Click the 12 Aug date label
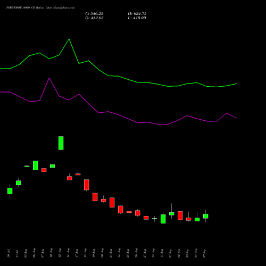This screenshot has width=266, height=266. (x=60, y=253)
